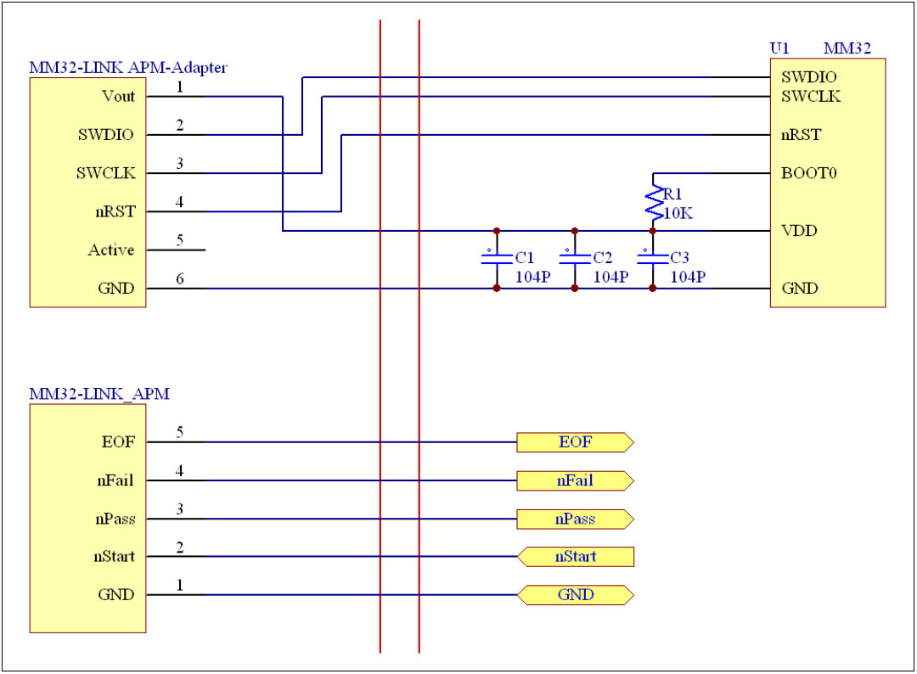Select the R1 designator text
This screenshot has width=917, height=674.
[672, 194]
